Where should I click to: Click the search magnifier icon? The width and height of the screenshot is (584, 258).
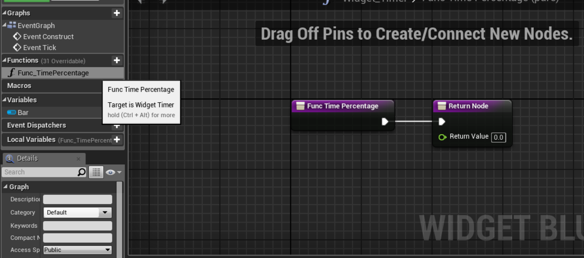click(82, 172)
